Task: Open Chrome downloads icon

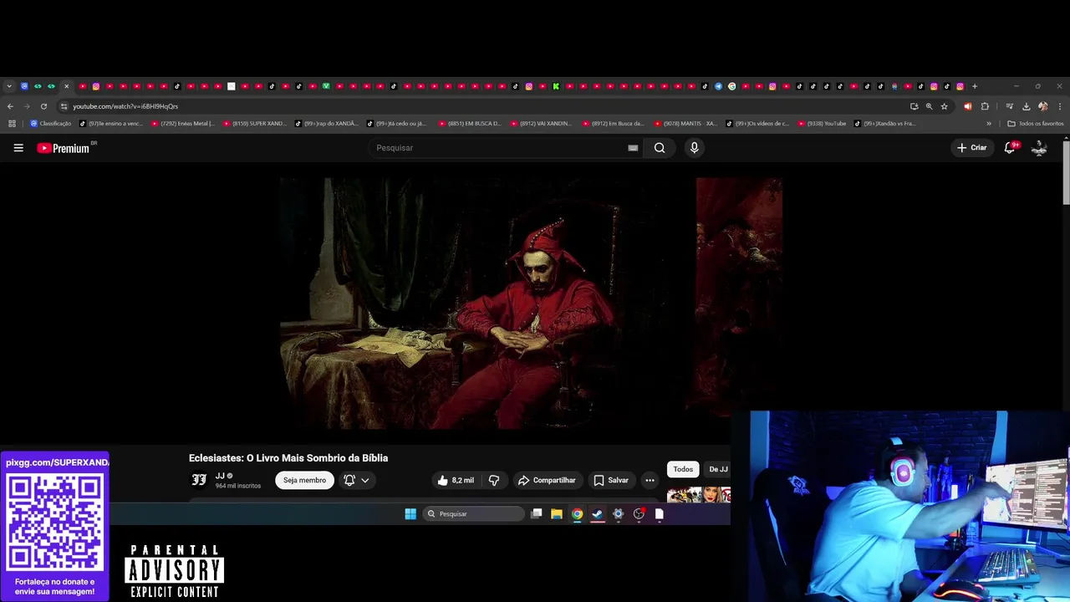Action: (1026, 106)
